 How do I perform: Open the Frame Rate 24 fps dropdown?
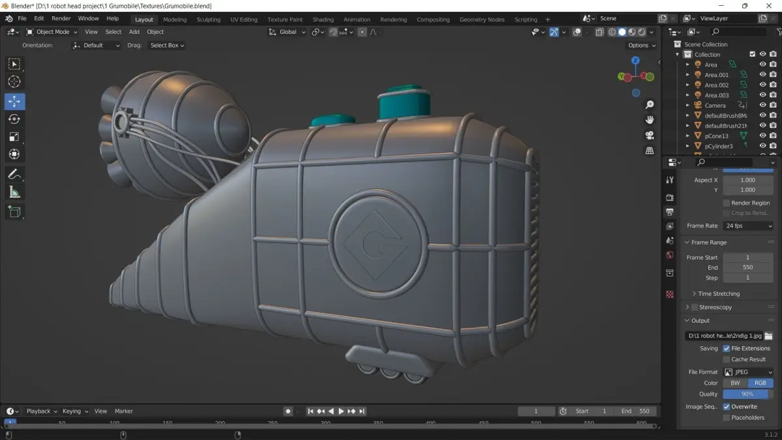click(x=748, y=226)
